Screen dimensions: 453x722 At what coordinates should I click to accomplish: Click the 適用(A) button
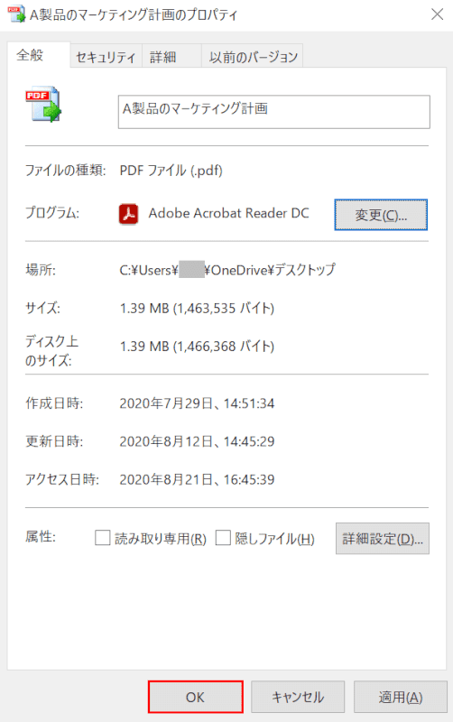point(400,697)
